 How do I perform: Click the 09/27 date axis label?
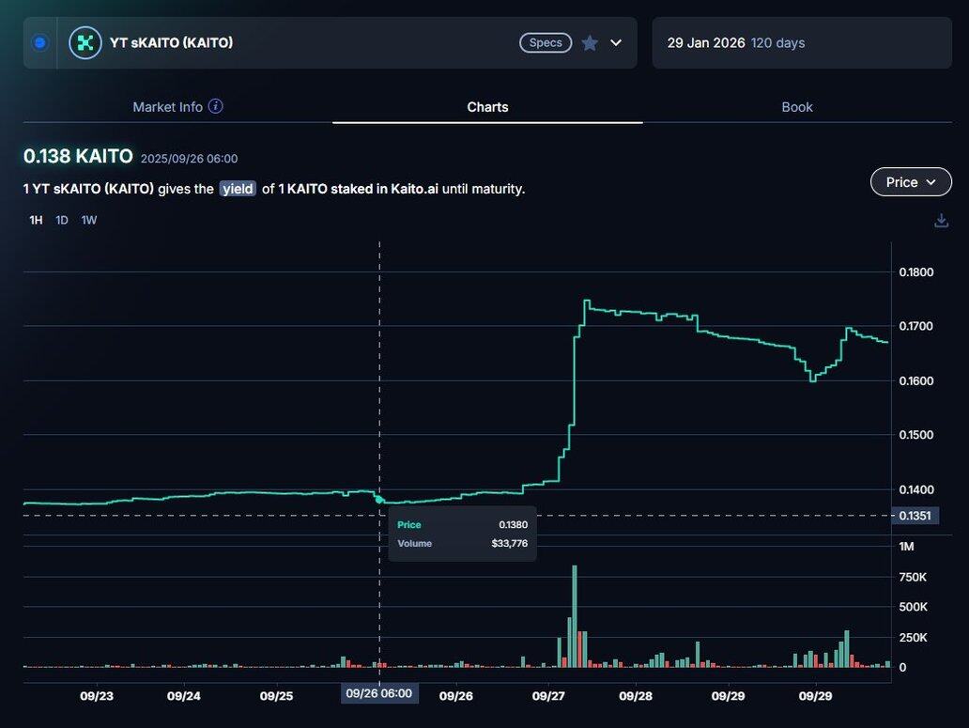(548, 696)
